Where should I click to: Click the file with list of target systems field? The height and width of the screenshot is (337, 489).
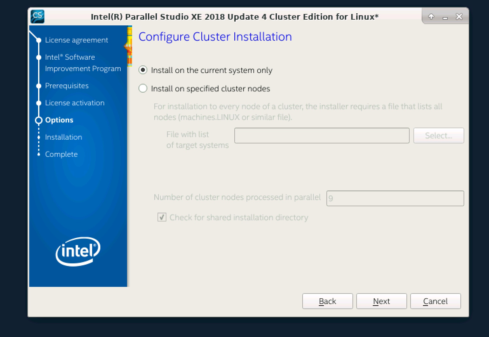tap(322, 136)
